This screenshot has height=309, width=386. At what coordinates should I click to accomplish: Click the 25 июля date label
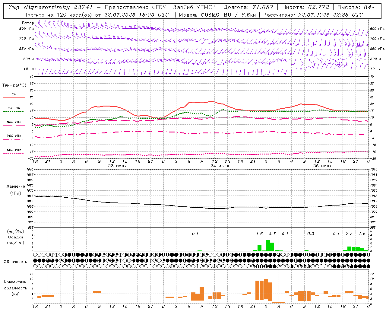click(322, 166)
